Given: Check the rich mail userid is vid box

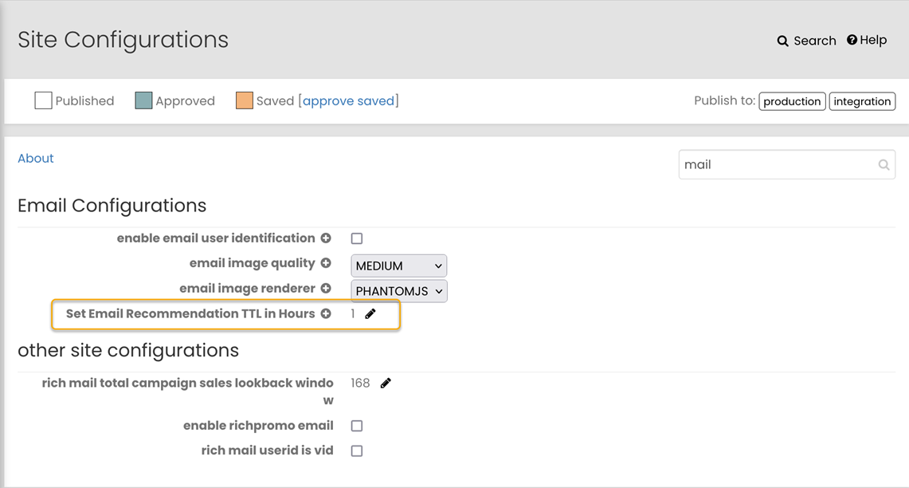Looking at the screenshot, I should [x=357, y=451].
